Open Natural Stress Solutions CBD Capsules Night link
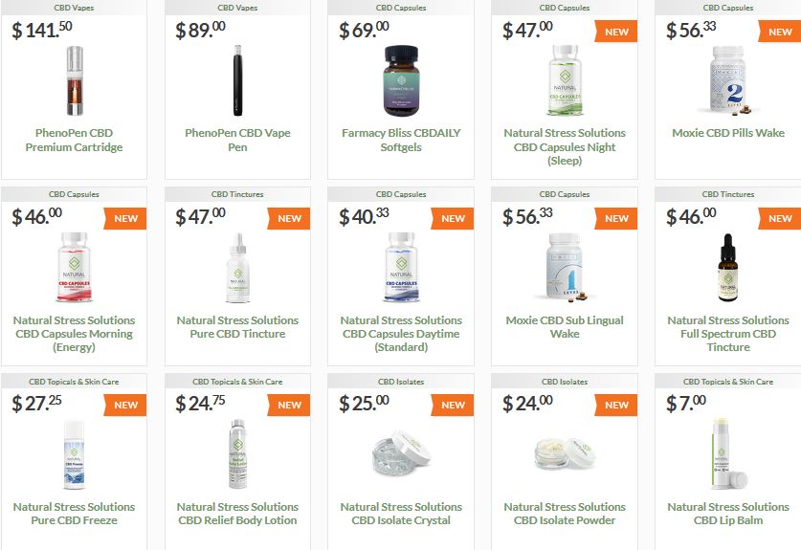Image resolution: width=801 pixels, height=550 pixels. pyautogui.click(x=565, y=146)
